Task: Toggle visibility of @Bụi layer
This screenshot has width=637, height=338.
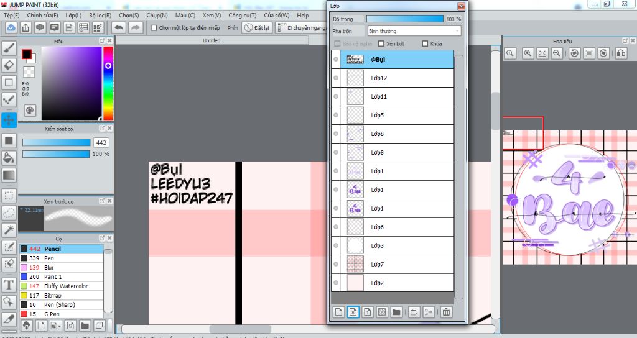Action: [336, 59]
